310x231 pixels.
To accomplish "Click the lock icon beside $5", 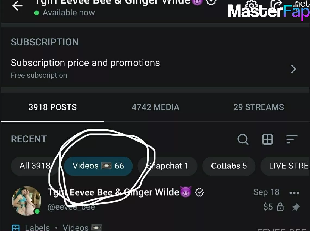I will point(280,207).
